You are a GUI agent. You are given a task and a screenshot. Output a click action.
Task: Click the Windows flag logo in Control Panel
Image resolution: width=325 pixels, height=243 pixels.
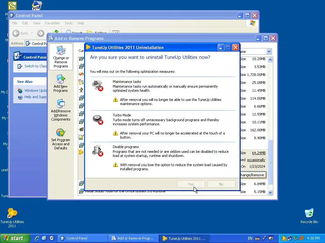[252, 23]
